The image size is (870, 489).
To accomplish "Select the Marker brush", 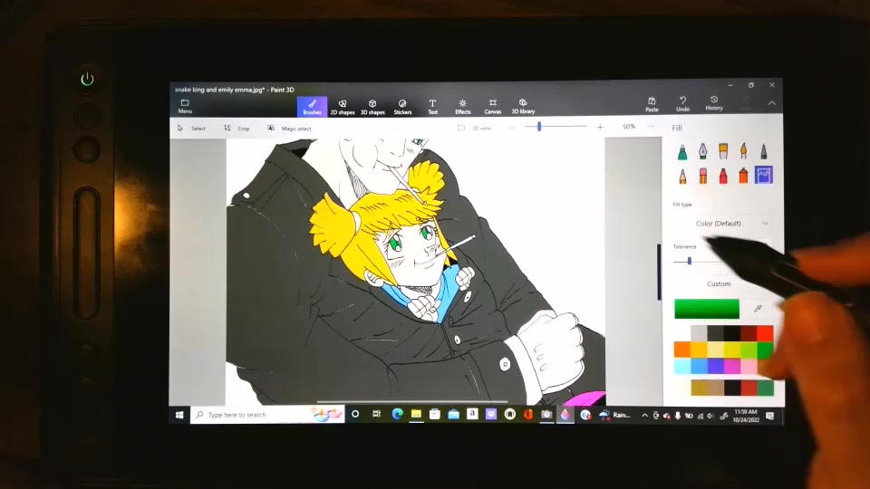I will [x=682, y=151].
